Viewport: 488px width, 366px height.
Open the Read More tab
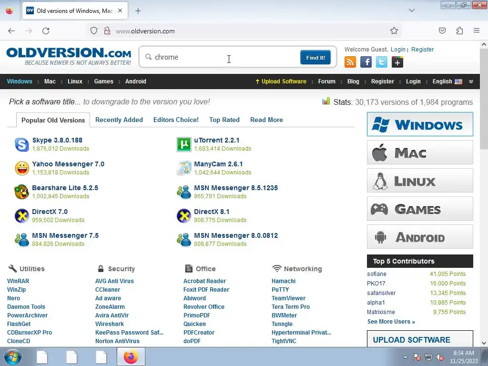tap(266, 120)
